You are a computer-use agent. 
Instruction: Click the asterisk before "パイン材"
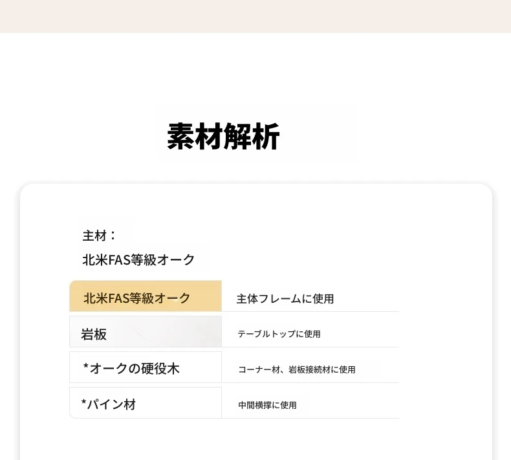(84, 403)
